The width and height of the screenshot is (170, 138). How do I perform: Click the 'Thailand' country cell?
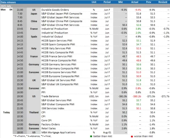click(34, 112)
